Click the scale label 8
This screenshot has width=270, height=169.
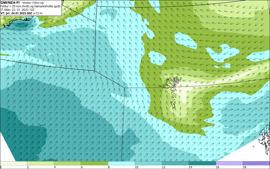[109, 167]
